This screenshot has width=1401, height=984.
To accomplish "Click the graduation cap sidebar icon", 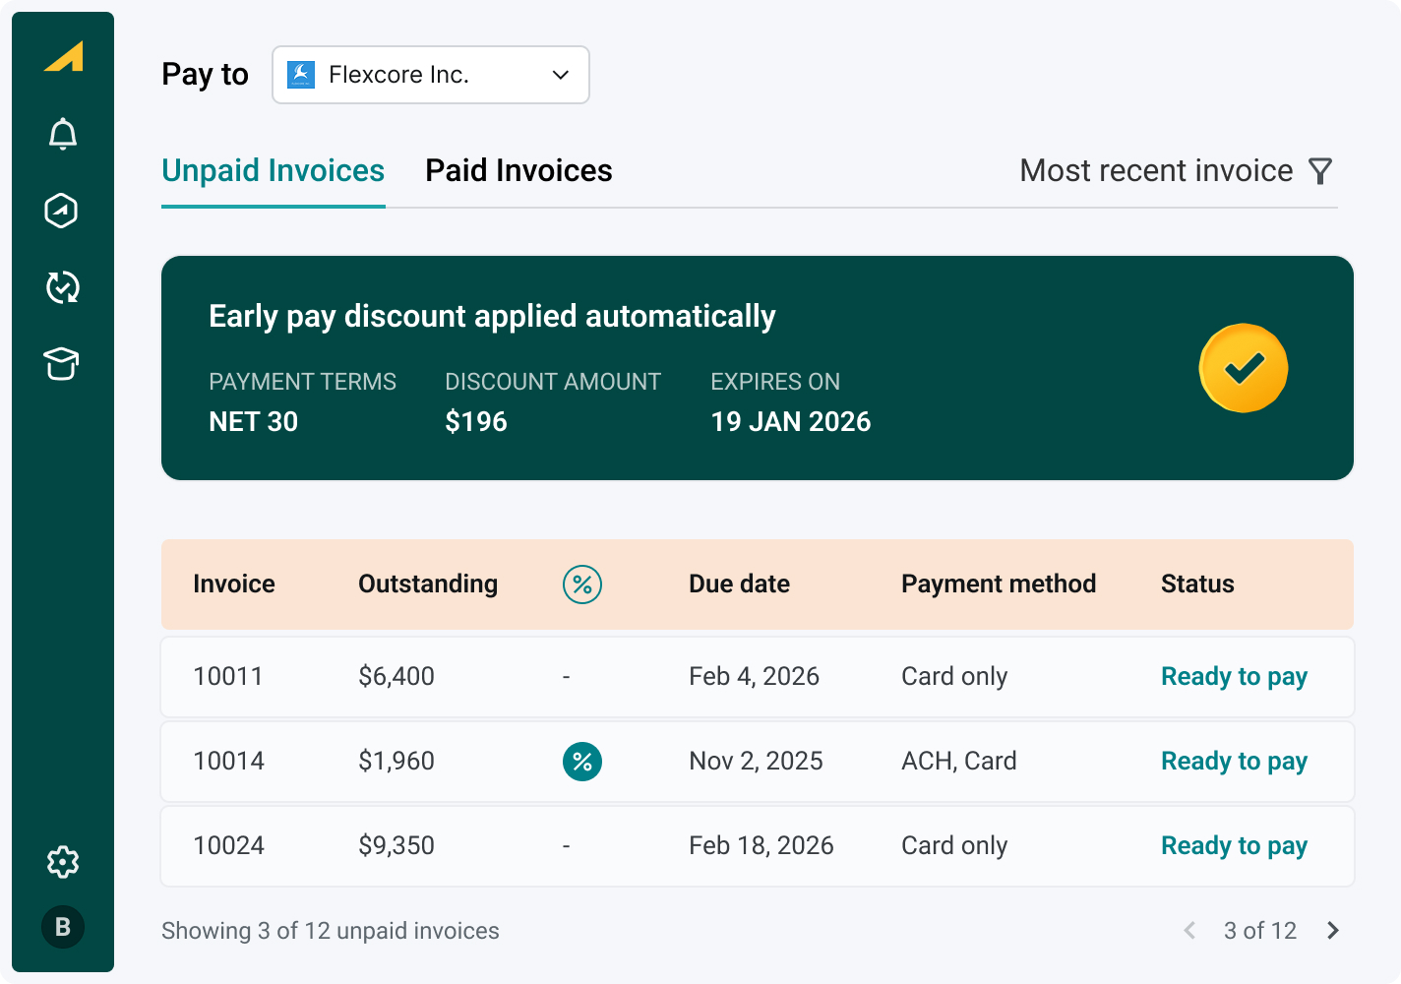I will [x=62, y=364].
